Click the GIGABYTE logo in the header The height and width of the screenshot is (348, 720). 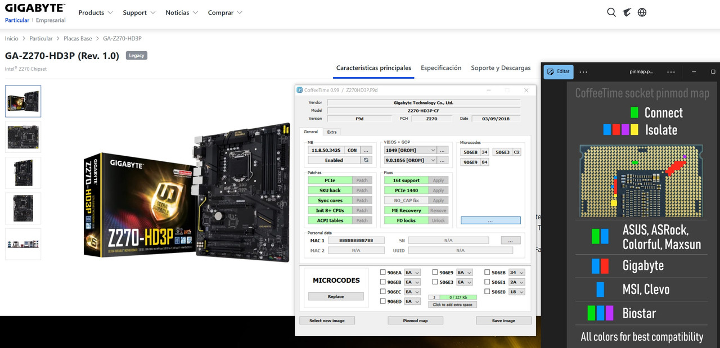pyautogui.click(x=35, y=8)
